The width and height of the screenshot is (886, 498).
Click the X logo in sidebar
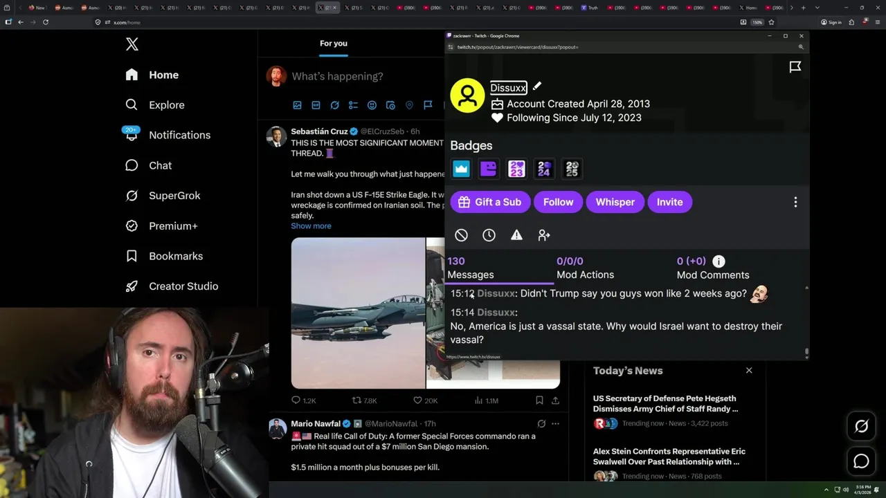pyautogui.click(x=132, y=44)
